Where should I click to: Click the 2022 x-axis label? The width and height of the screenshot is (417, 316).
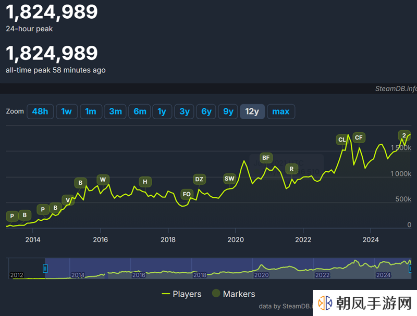(303, 239)
